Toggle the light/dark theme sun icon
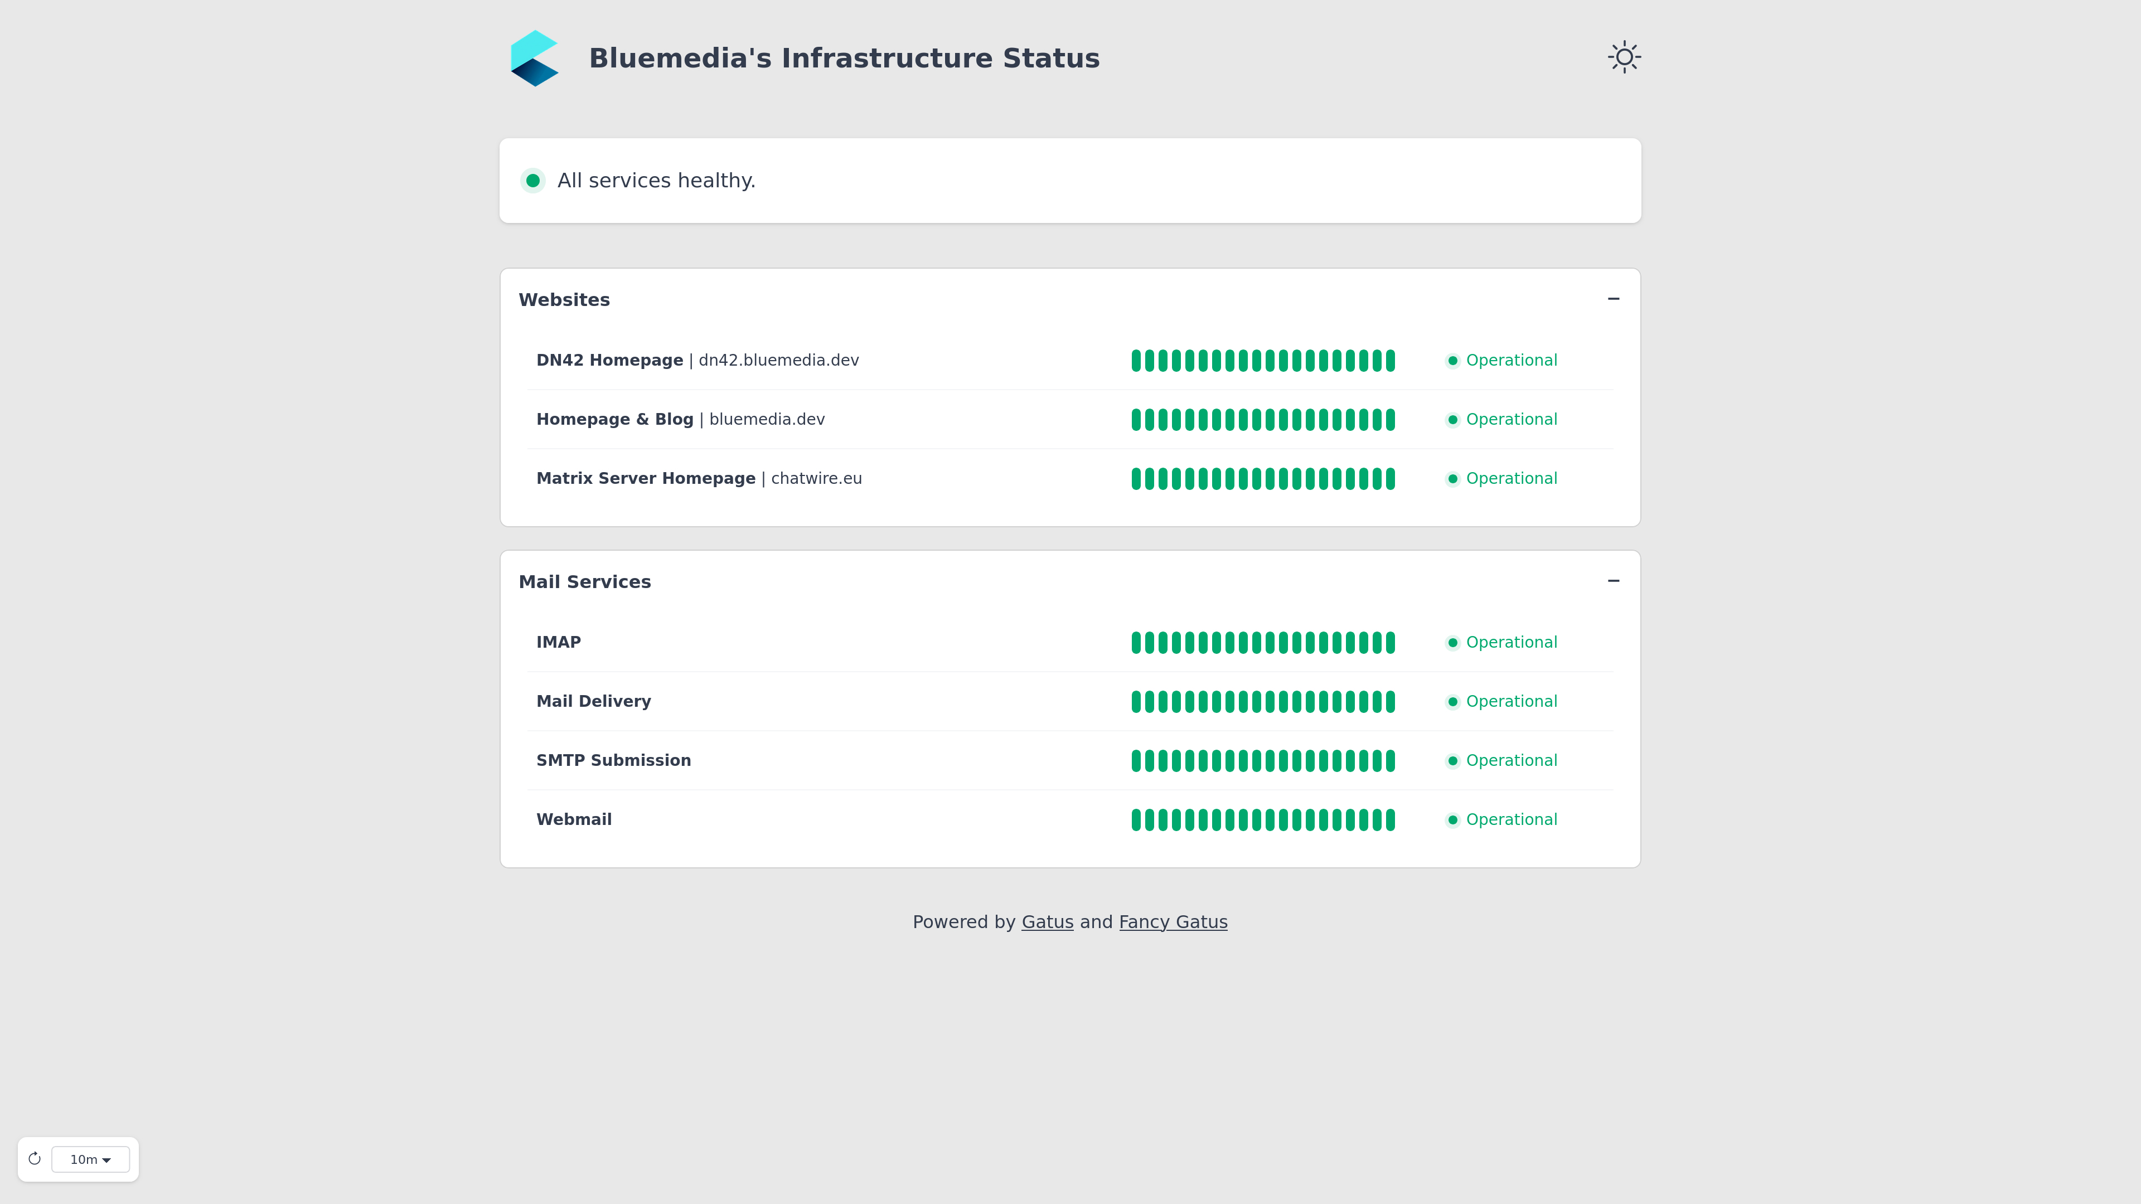 coord(1624,57)
